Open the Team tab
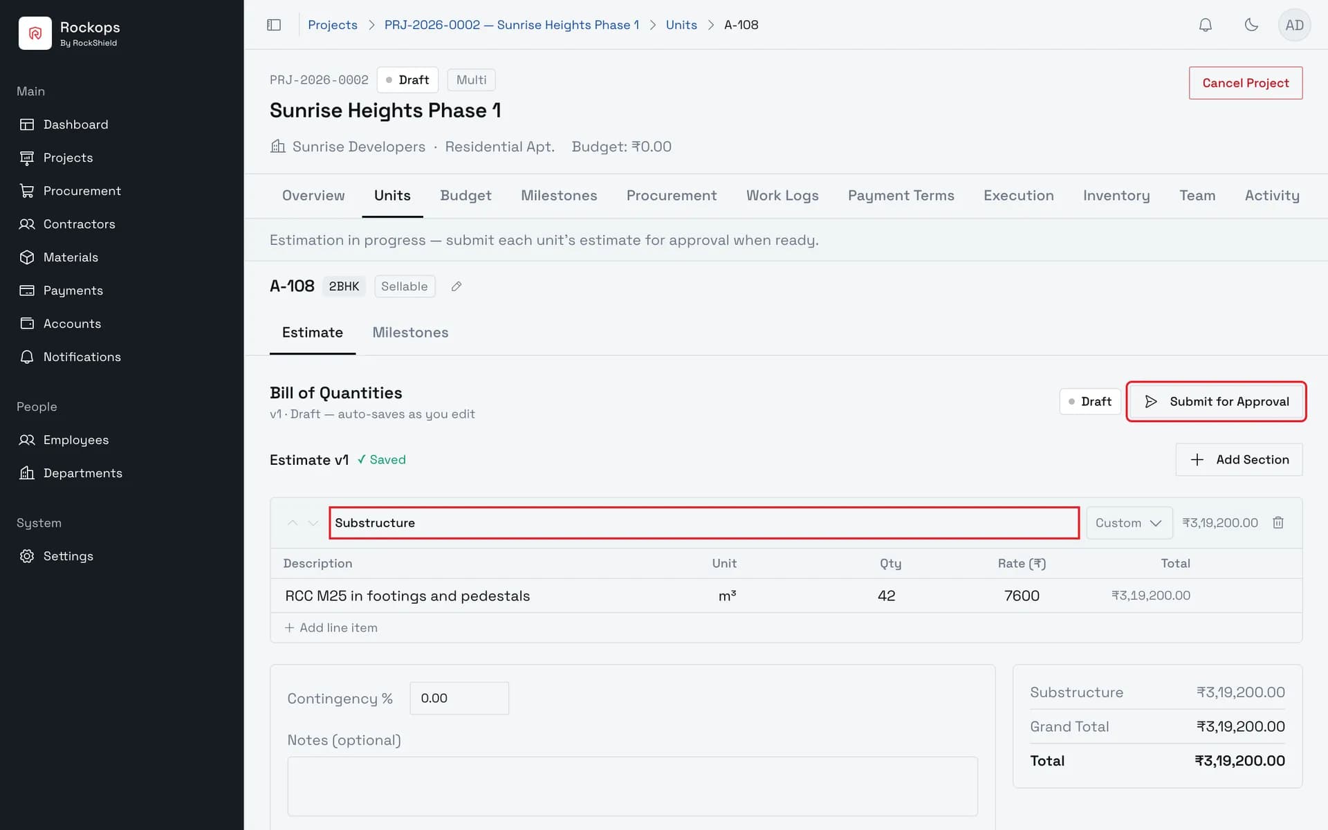The image size is (1328, 830). tap(1197, 196)
